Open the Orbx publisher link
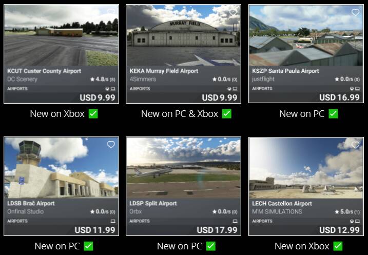The image size is (368, 255). 135,211
